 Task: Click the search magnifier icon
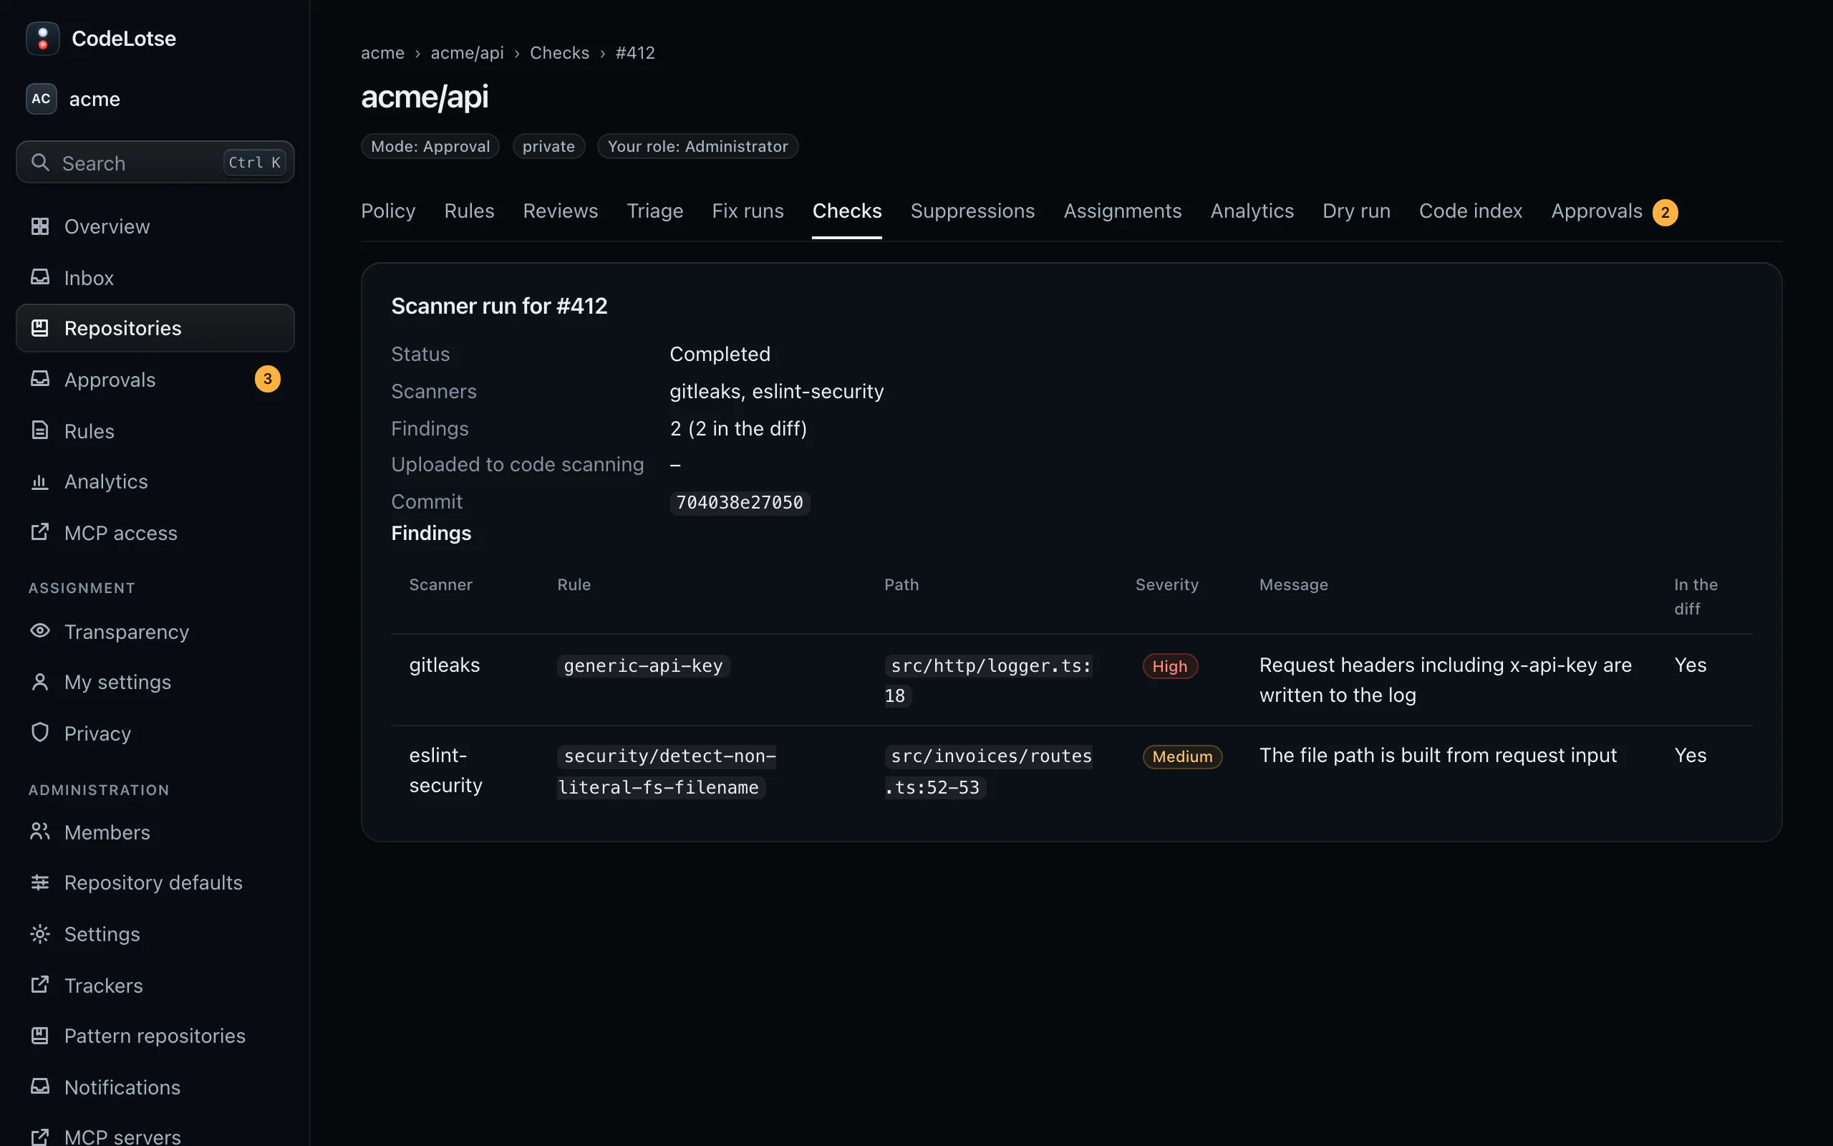point(40,162)
